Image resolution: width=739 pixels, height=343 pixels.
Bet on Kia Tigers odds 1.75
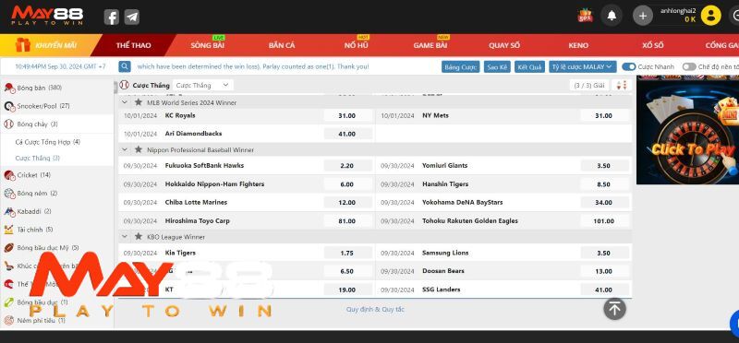pos(347,253)
